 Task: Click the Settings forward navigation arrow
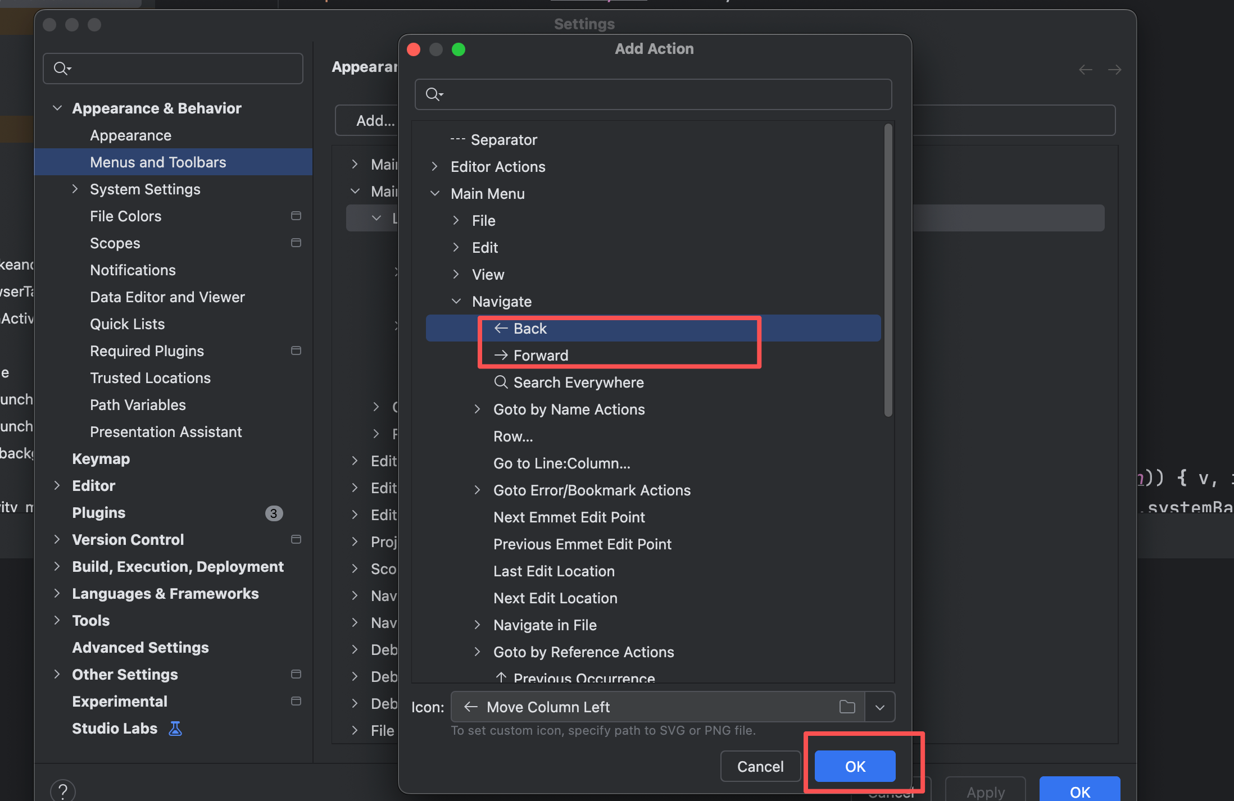click(1115, 70)
